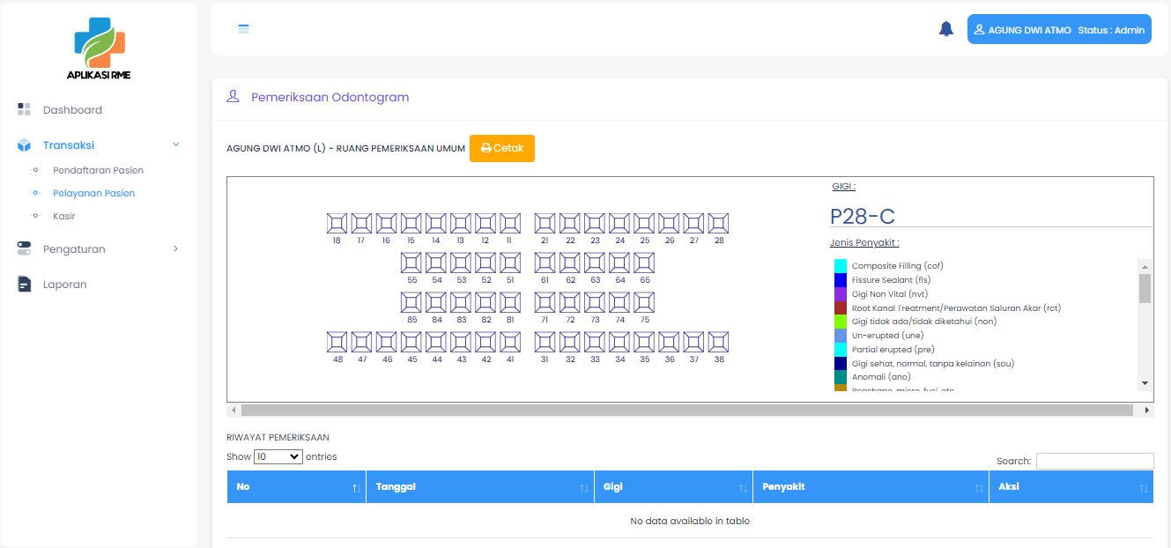The height and width of the screenshot is (548, 1171).
Task: Choose tooth 48 in the odontogram
Action: click(337, 342)
